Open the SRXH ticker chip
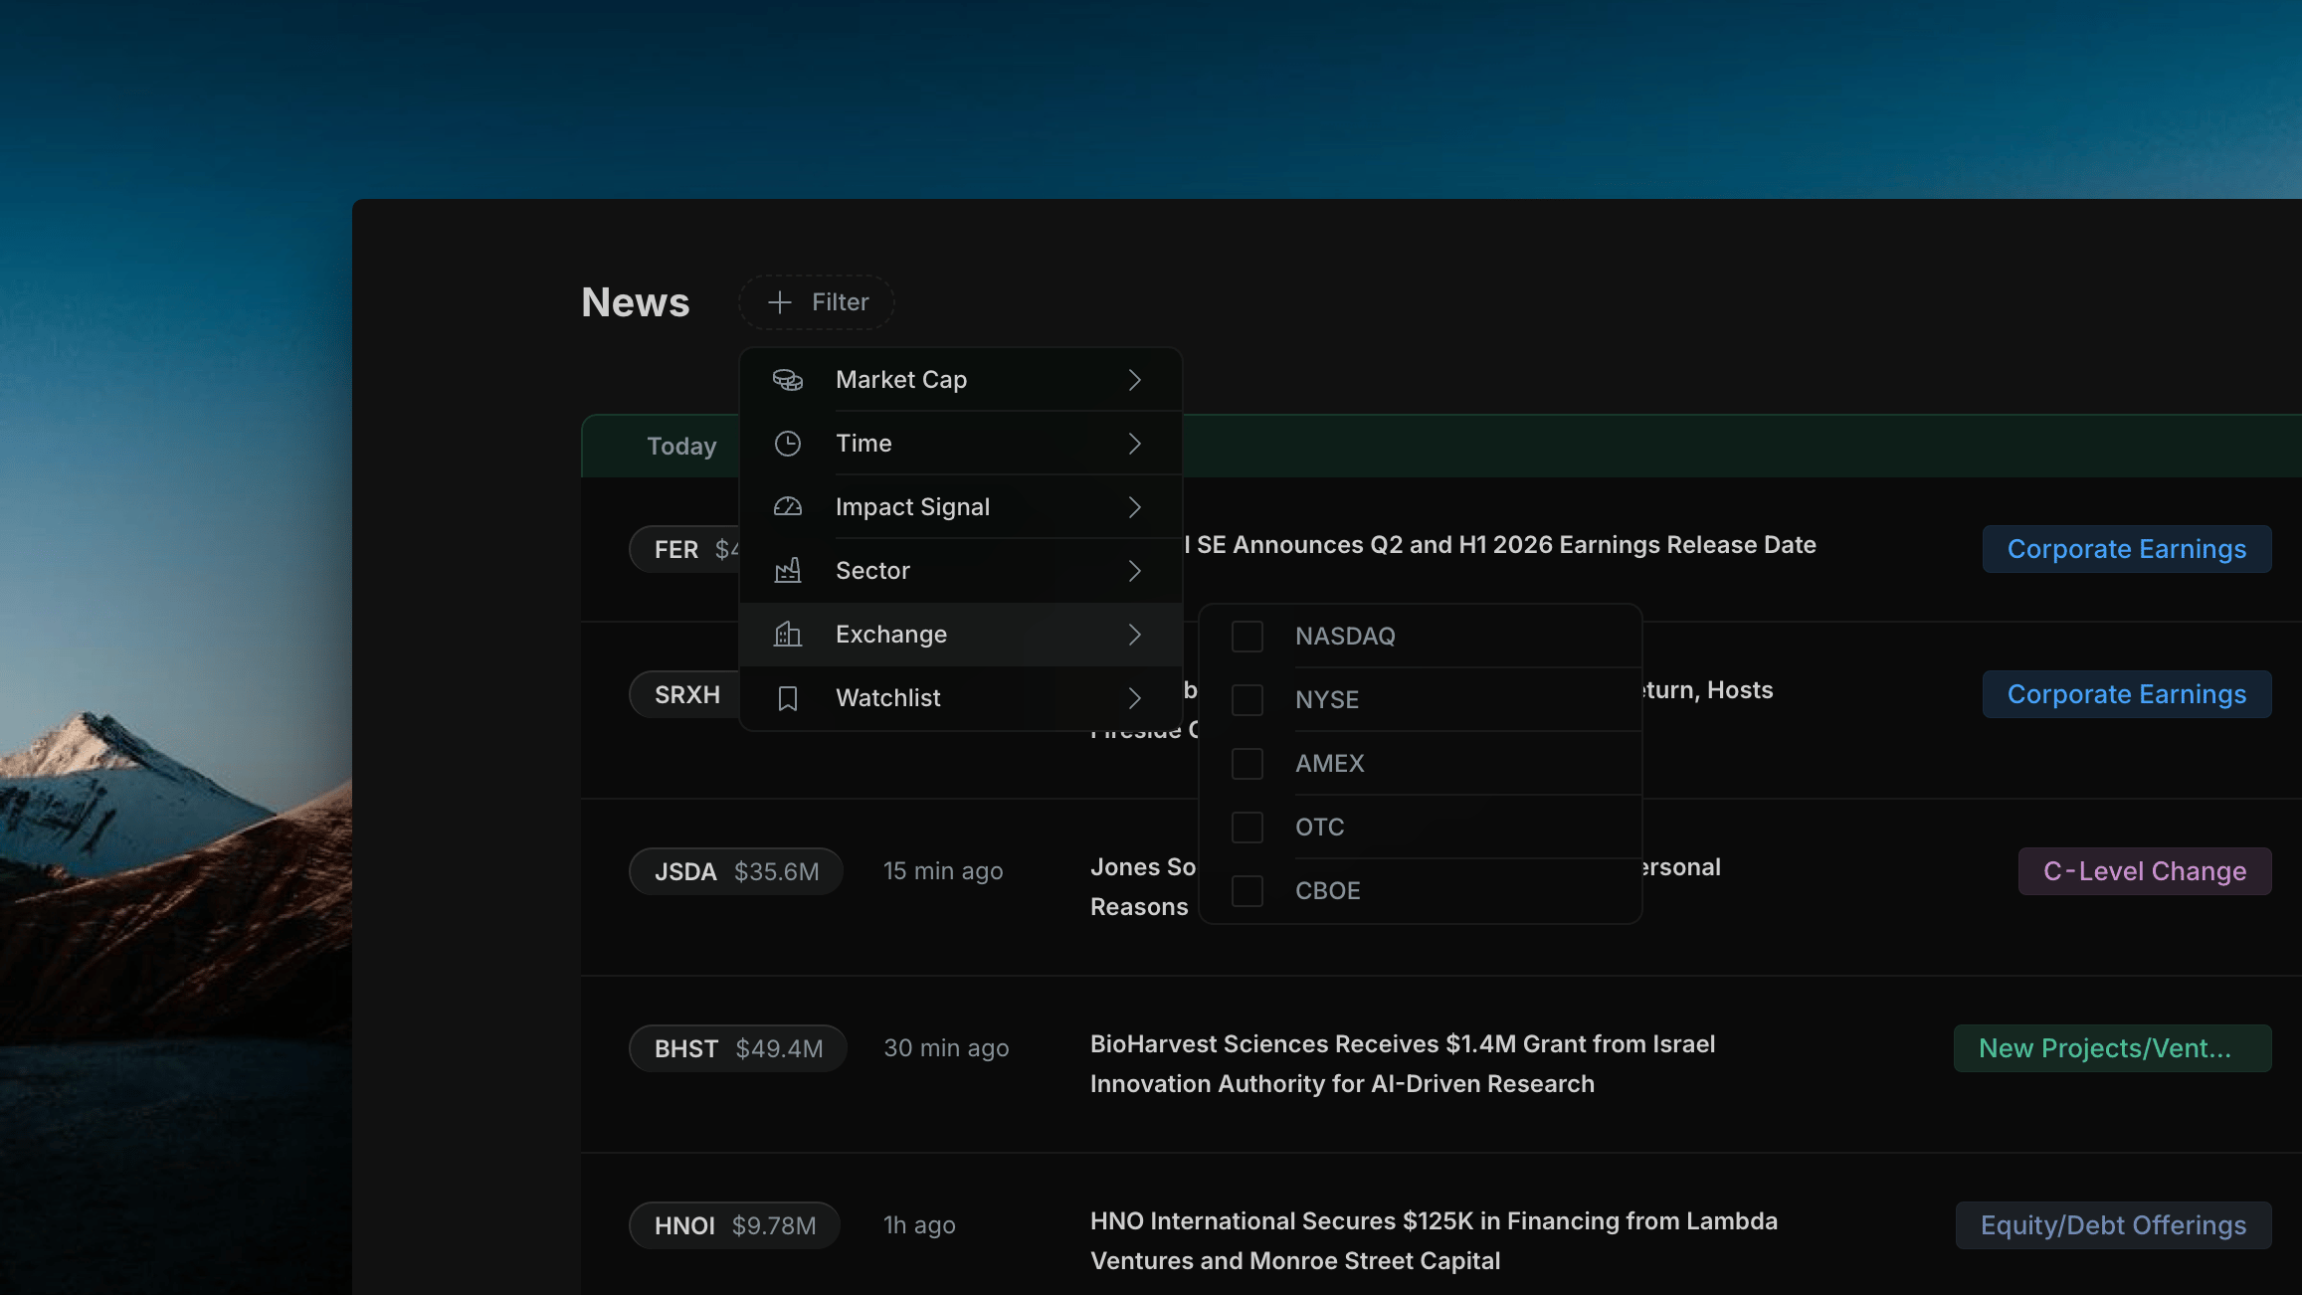Image resolution: width=2302 pixels, height=1295 pixels. pos(685,694)
